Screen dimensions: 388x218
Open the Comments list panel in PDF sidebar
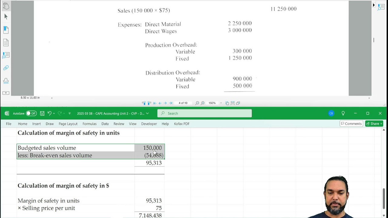(x=6, y=55)
